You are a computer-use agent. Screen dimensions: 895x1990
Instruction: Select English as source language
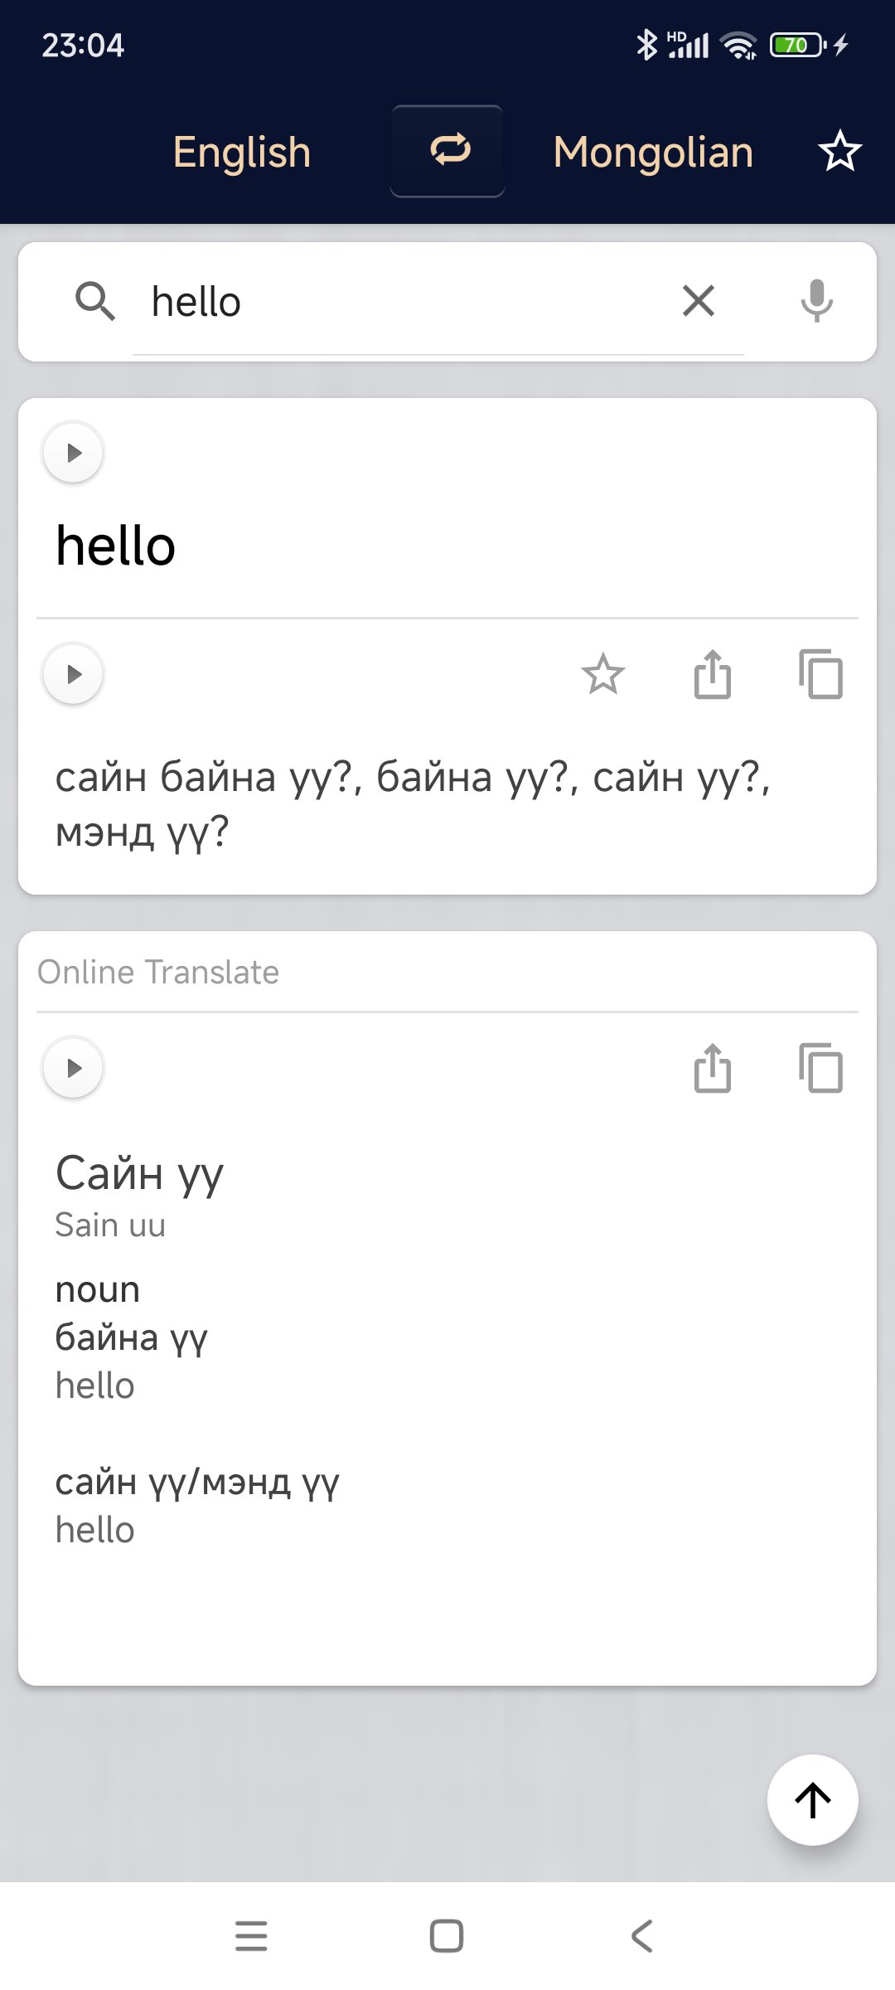(x=241, y=153)
